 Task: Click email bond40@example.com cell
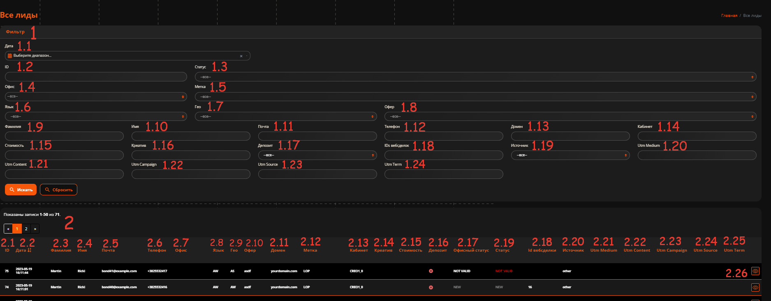pyautogui.click(x=119, y=287)
